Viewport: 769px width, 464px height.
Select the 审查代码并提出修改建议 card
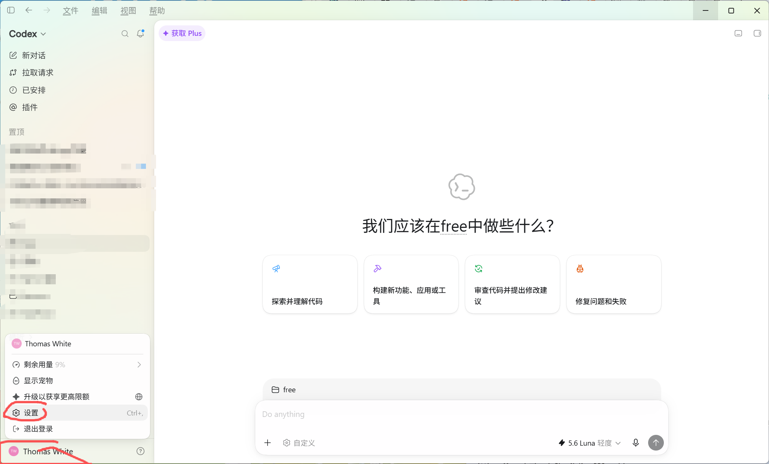tap(512, 284)
